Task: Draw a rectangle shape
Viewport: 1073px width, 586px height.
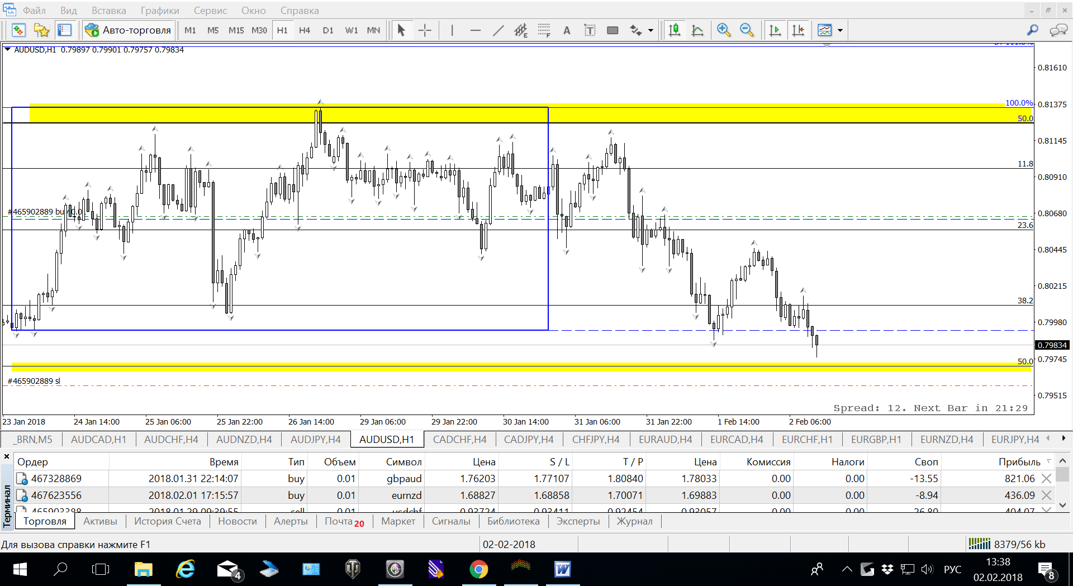Action: click(613, 30)
